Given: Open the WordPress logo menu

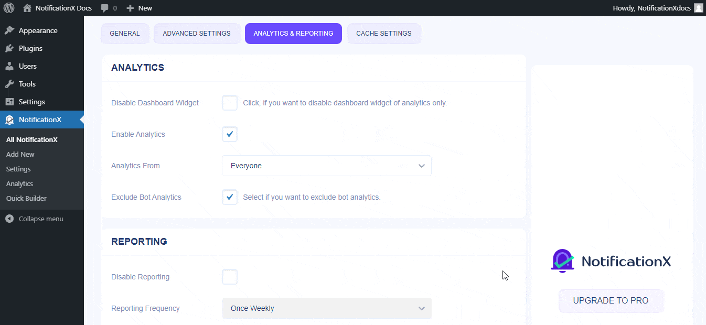Looking at the screenshot, I should point(9,8).
